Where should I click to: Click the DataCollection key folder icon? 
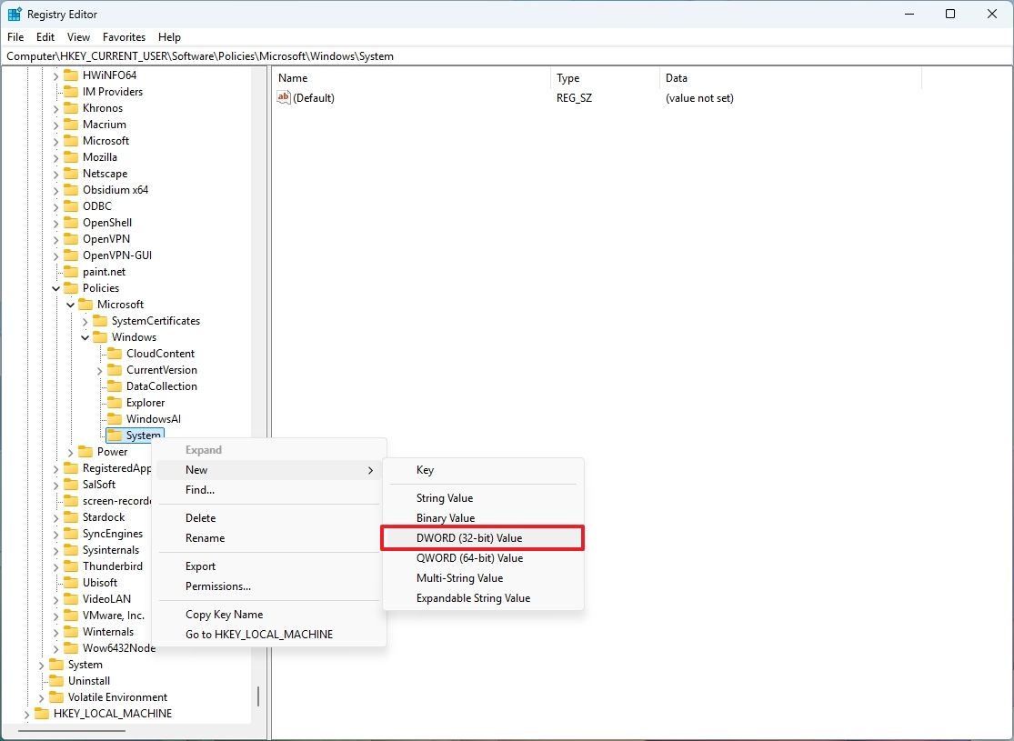tap(116, 386)
